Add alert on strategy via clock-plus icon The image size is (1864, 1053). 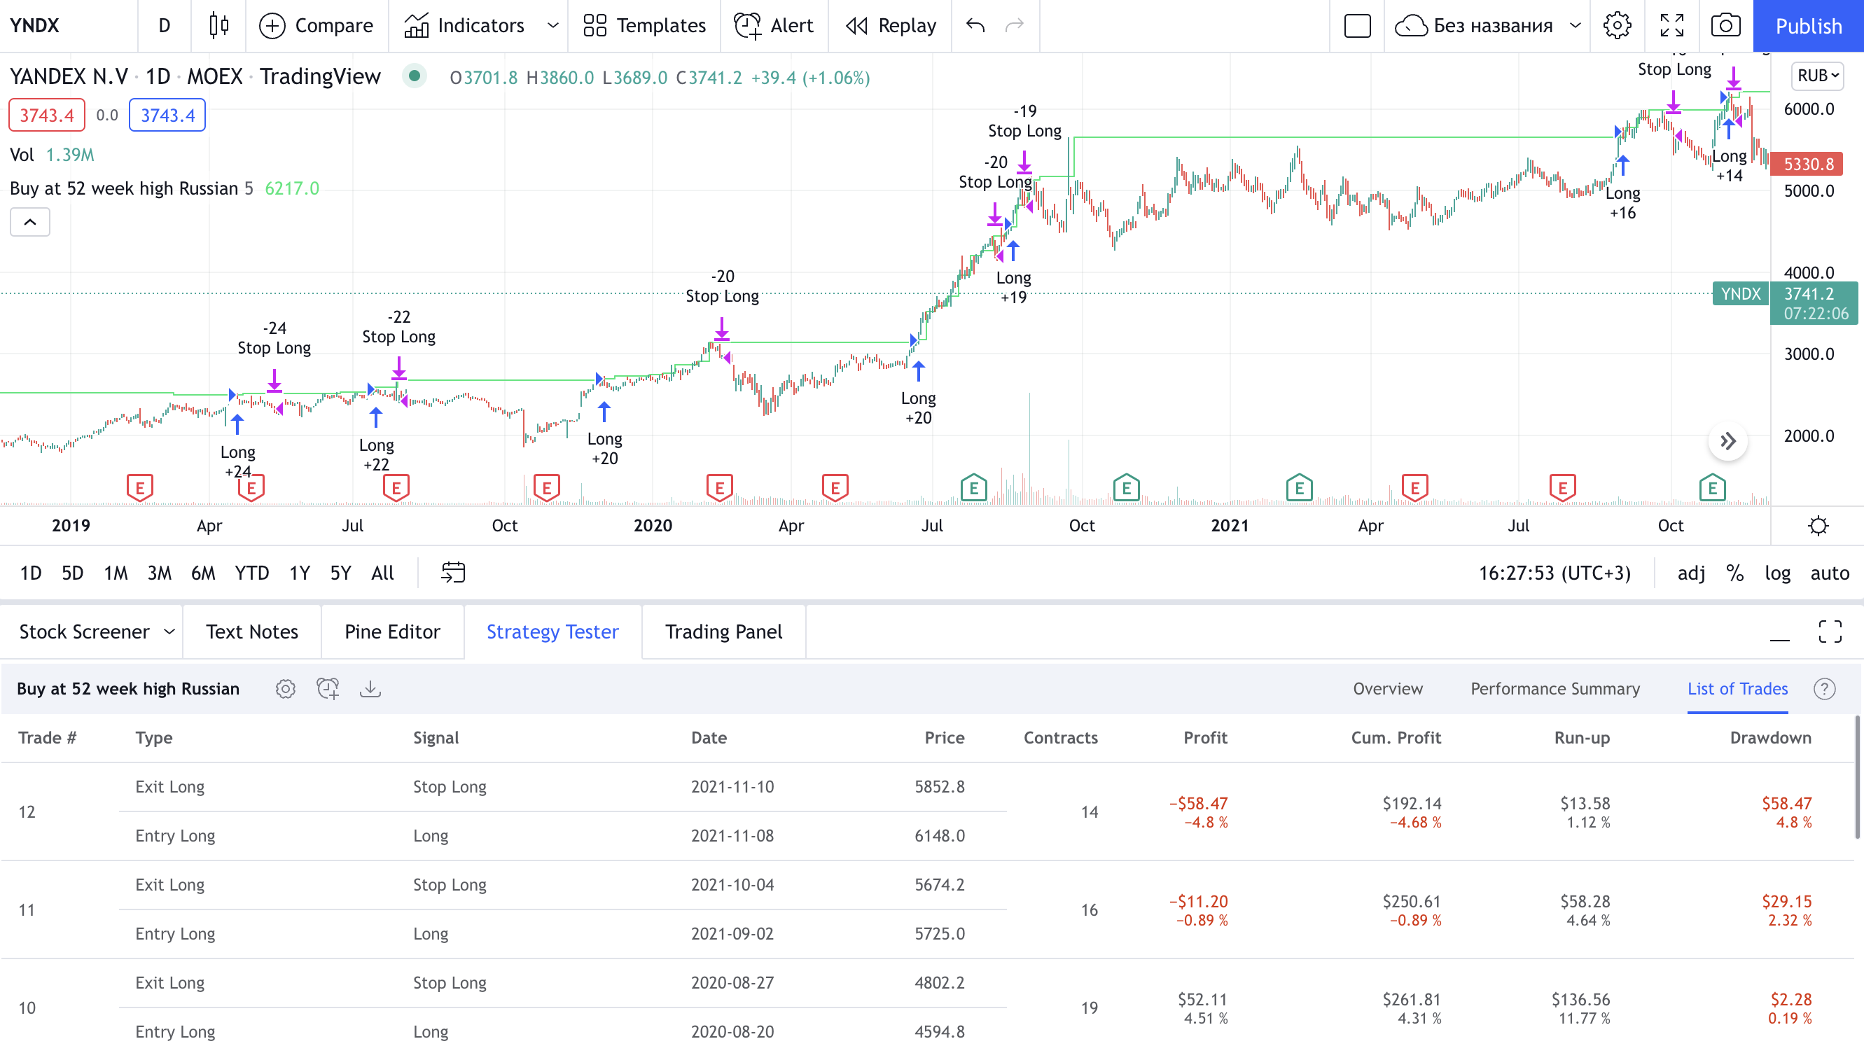(328, 688)
